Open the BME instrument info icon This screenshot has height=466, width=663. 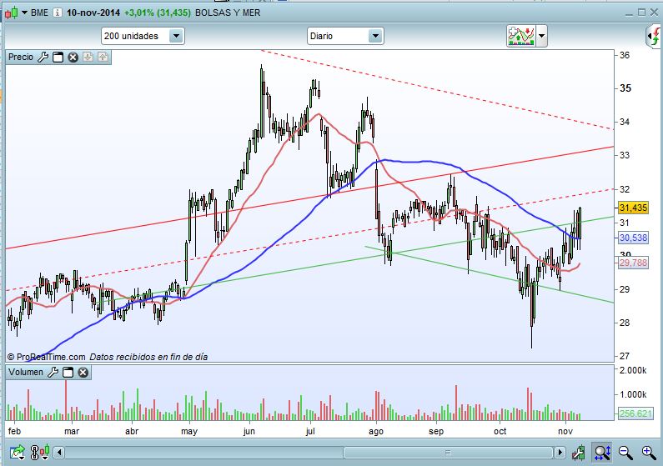[x=57, y=13]
